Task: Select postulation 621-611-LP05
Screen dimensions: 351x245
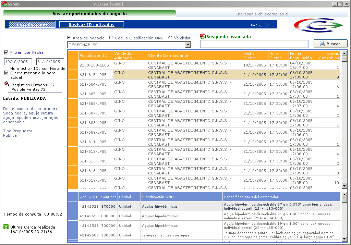Action: coord(204,142)
